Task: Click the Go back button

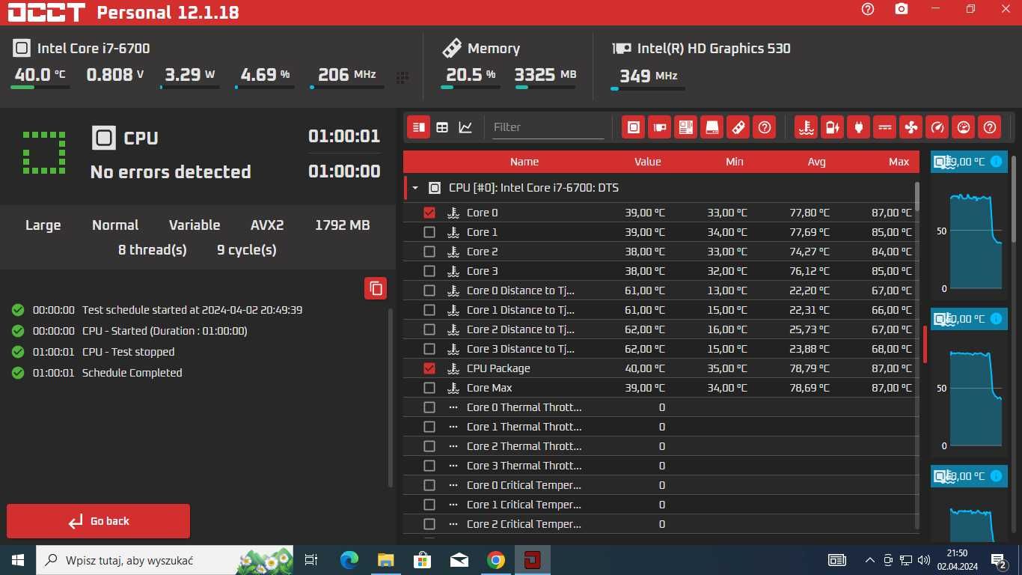Action: pos(98,521)
